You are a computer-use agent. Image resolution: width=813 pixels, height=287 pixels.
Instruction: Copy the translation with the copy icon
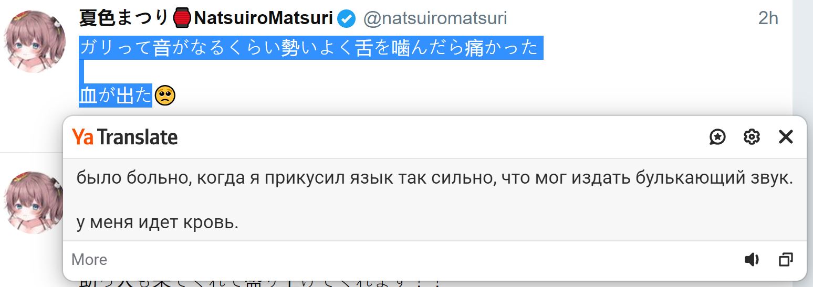tap(786, 259)
